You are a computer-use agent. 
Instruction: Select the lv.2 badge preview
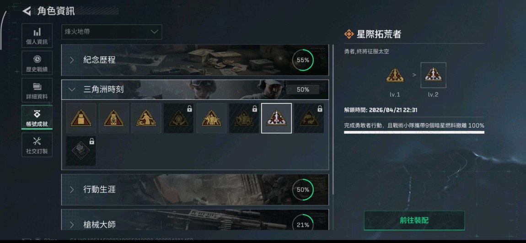click(x=434, y=75)
